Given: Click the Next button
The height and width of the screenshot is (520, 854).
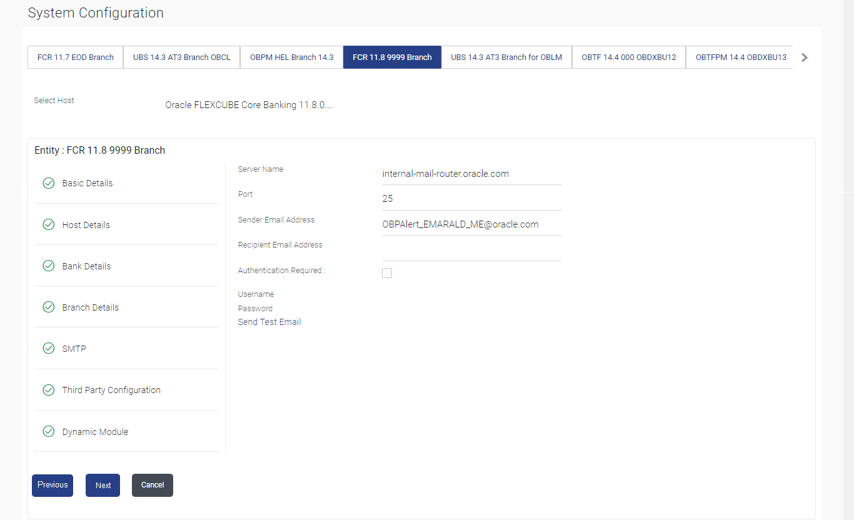Looking at the screenshot, I should pyautogui.click(x=103, y=485).
